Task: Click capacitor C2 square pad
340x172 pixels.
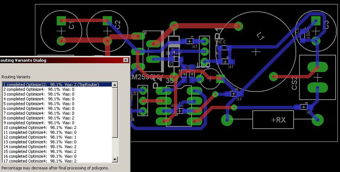Action: coord(107,20)
